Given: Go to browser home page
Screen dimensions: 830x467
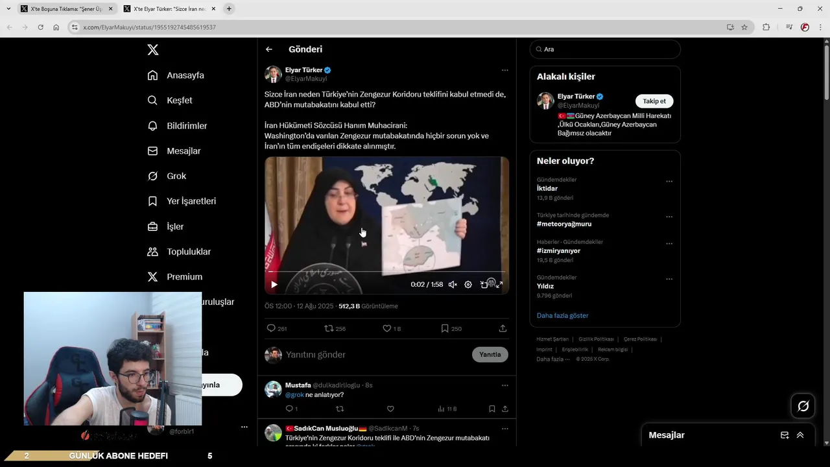Looking at the screenshot, I should [x=56, y=27].
